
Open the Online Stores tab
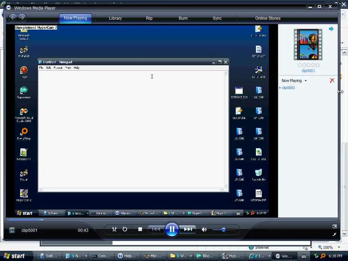(x=268, y=18)
